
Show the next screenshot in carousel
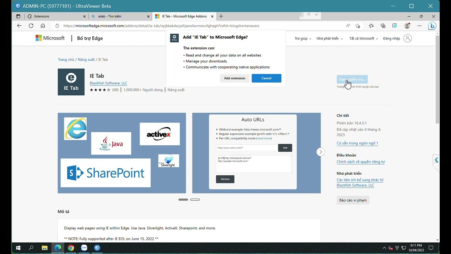pos(320,152)
